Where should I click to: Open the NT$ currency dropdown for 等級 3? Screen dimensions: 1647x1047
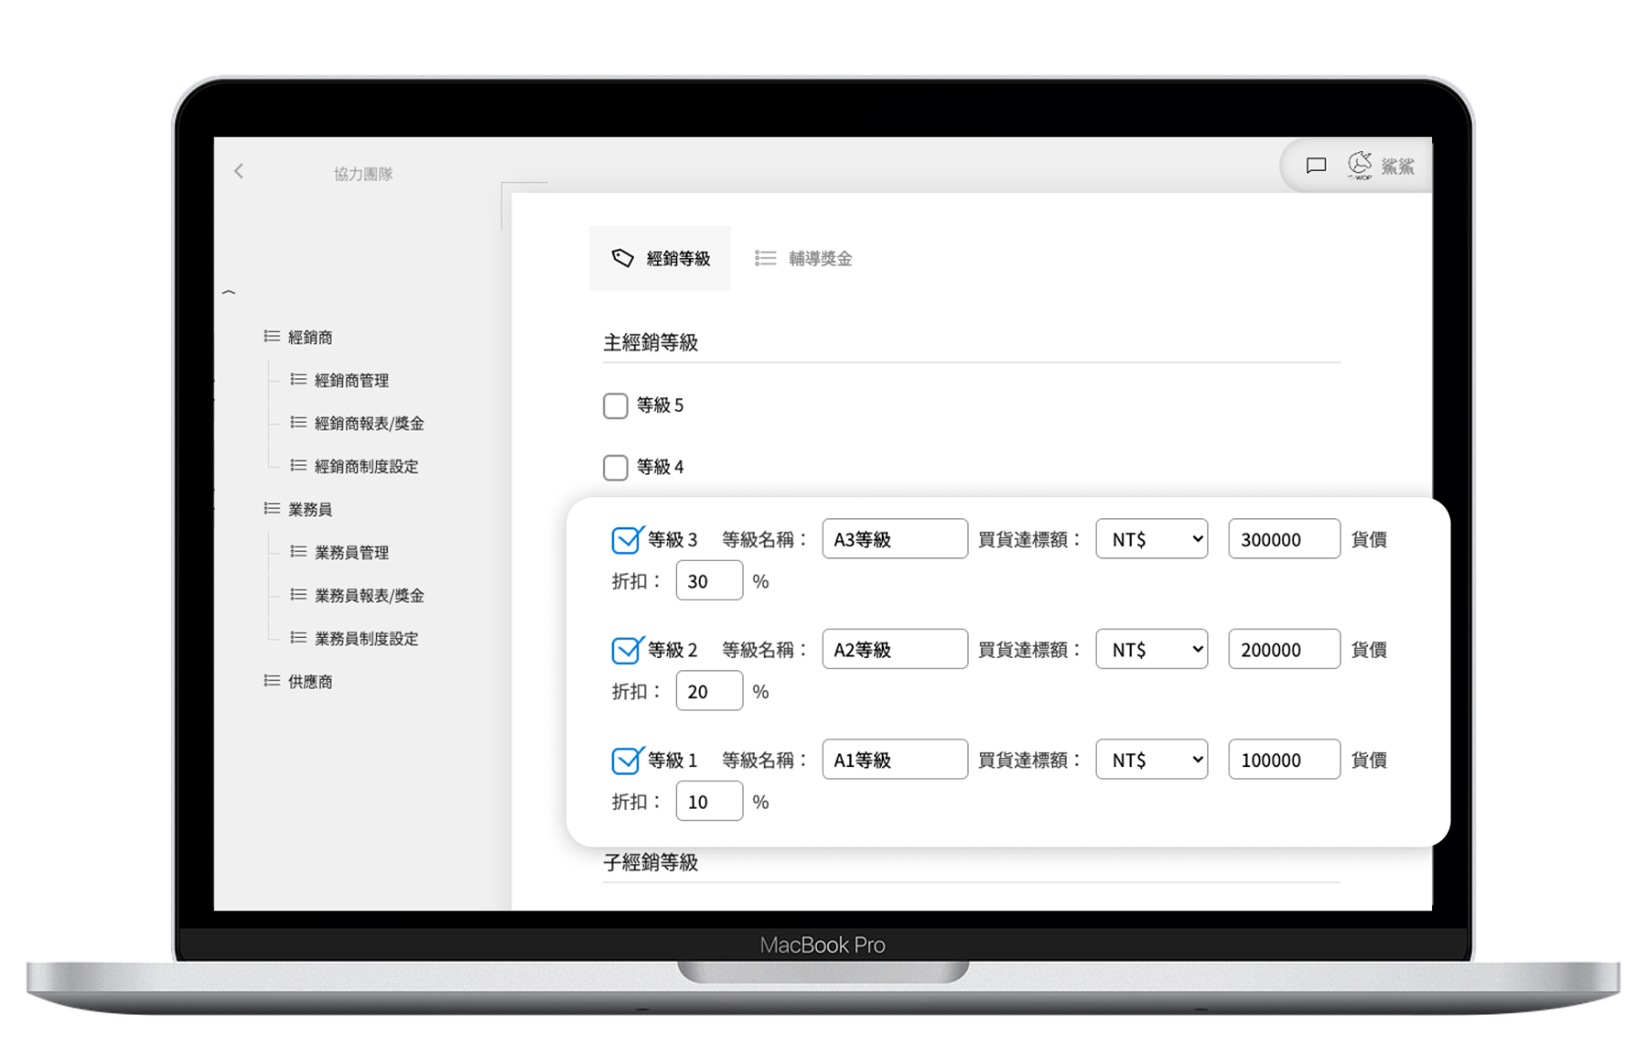1151,539
